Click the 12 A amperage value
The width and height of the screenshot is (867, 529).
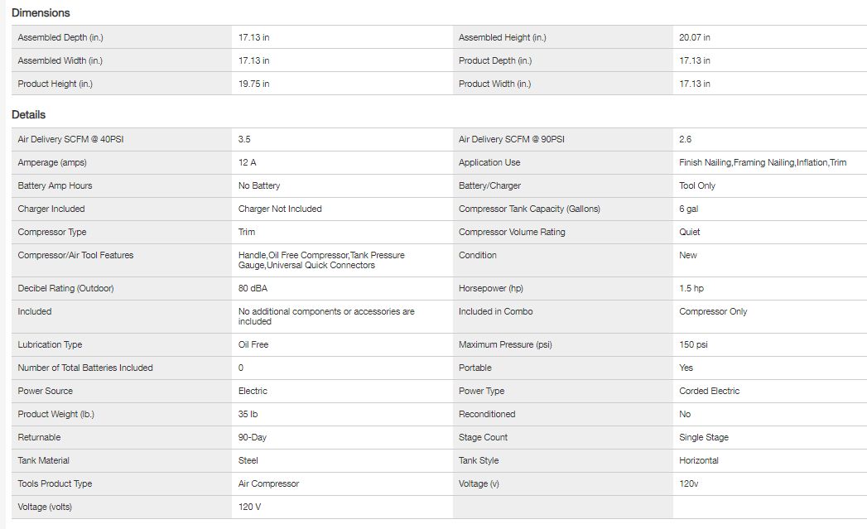(247, 162)
